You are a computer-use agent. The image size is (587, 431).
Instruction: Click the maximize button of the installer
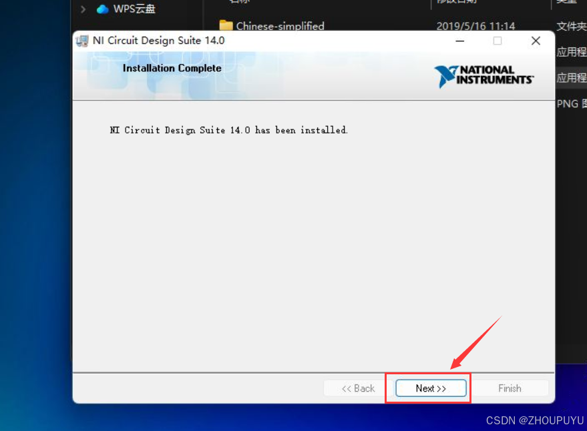click(x=498, y=41)
